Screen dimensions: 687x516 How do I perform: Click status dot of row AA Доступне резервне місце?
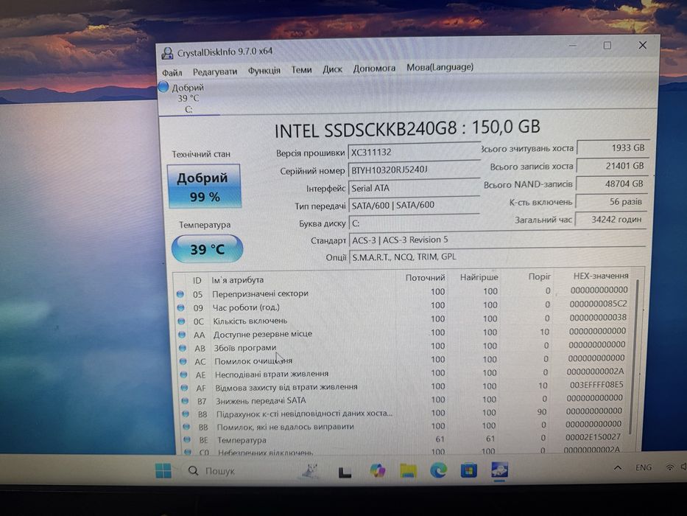coord(182,335)
